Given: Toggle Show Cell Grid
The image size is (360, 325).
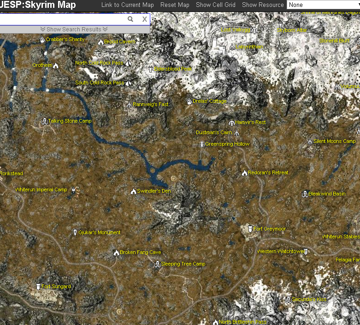Looking at the screenshot, I should (x=216, y=5).
